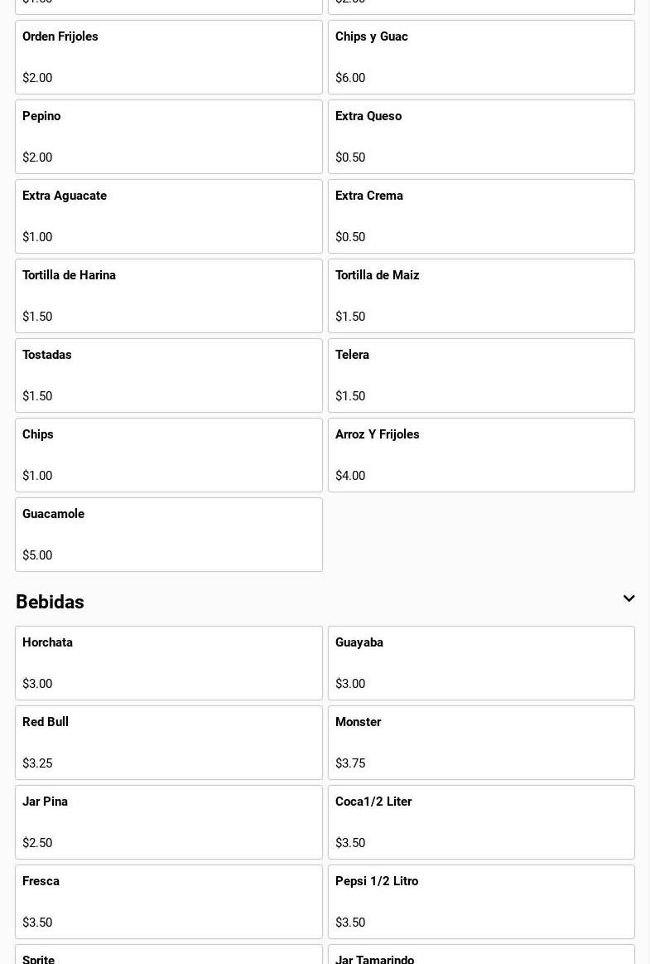Add Red Bull to order
The height and width of the screenshot is (964, 650).
(168, 742)
